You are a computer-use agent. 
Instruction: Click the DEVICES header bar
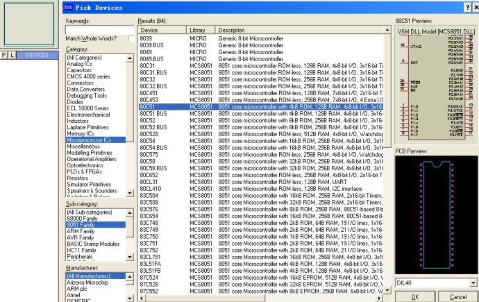tap(37, 55)
